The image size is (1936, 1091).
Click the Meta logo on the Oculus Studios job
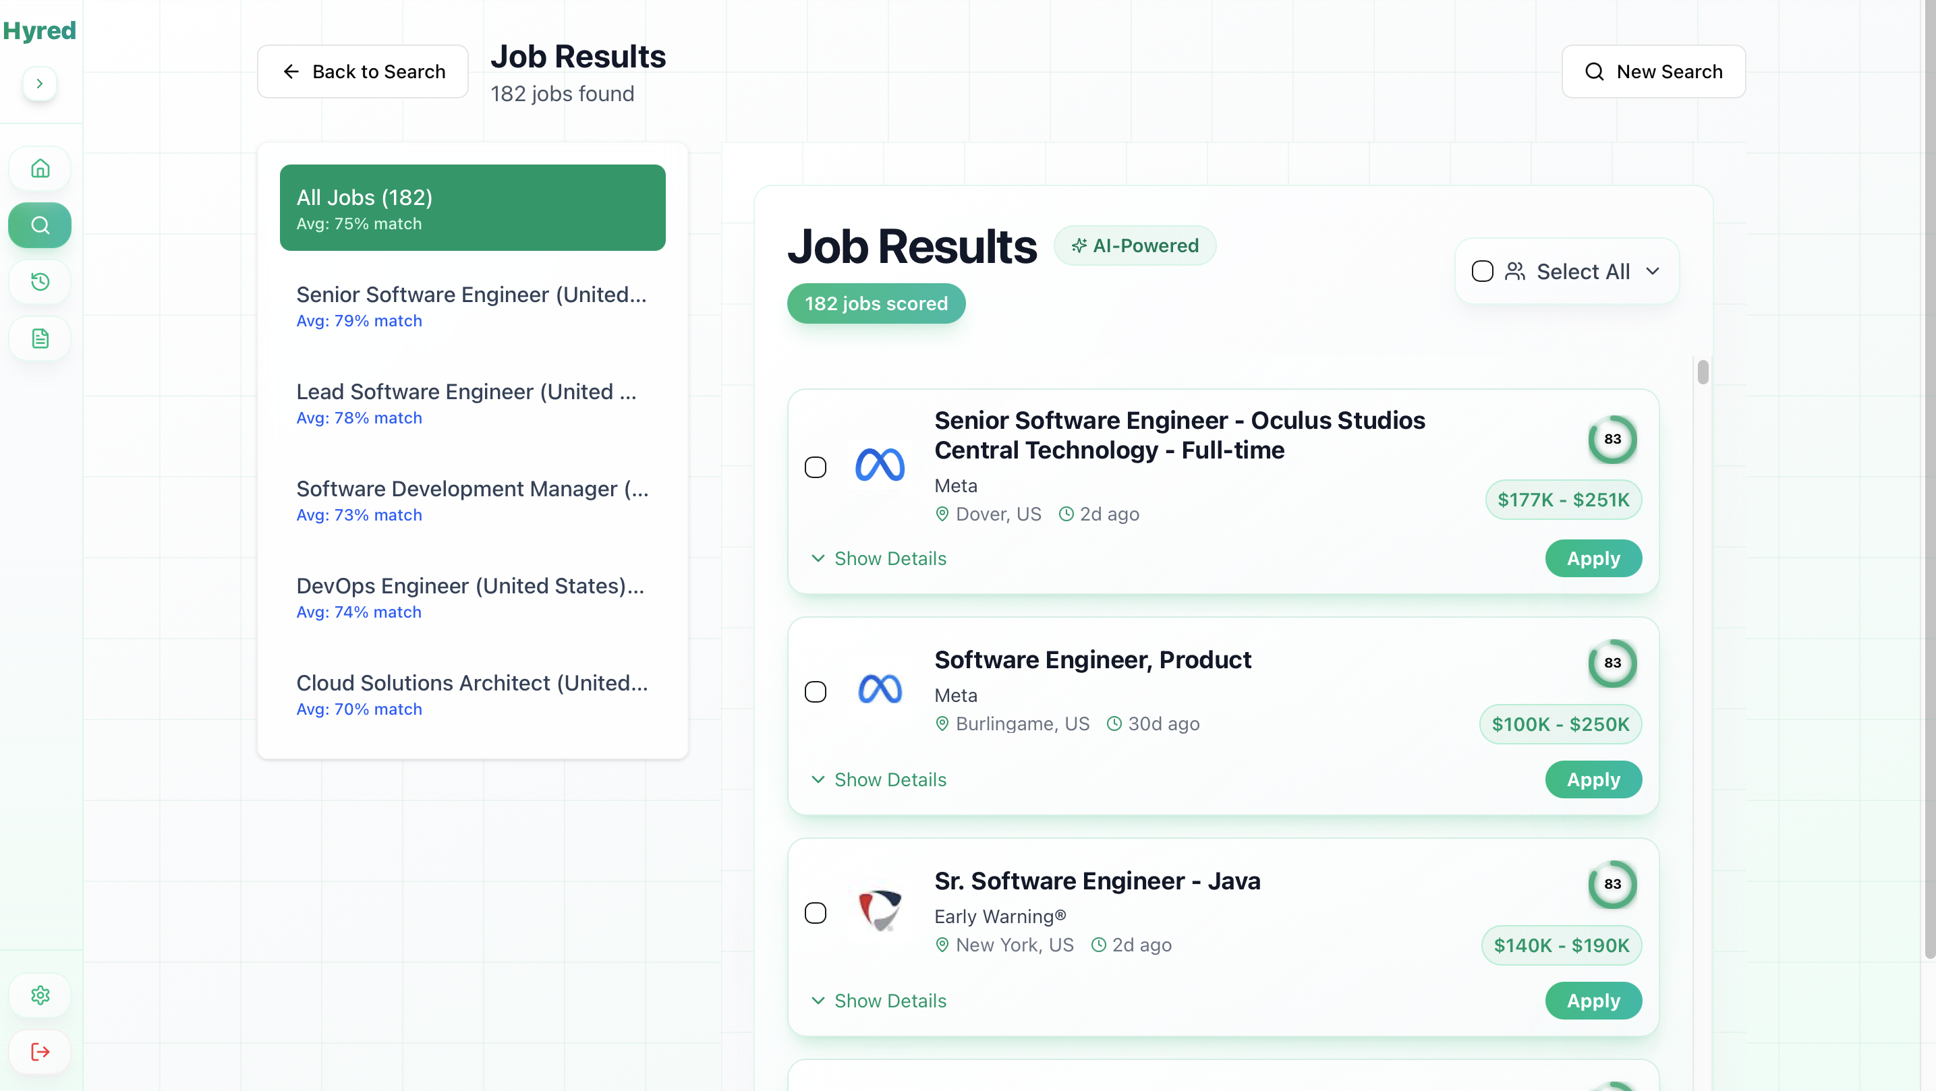880,466
